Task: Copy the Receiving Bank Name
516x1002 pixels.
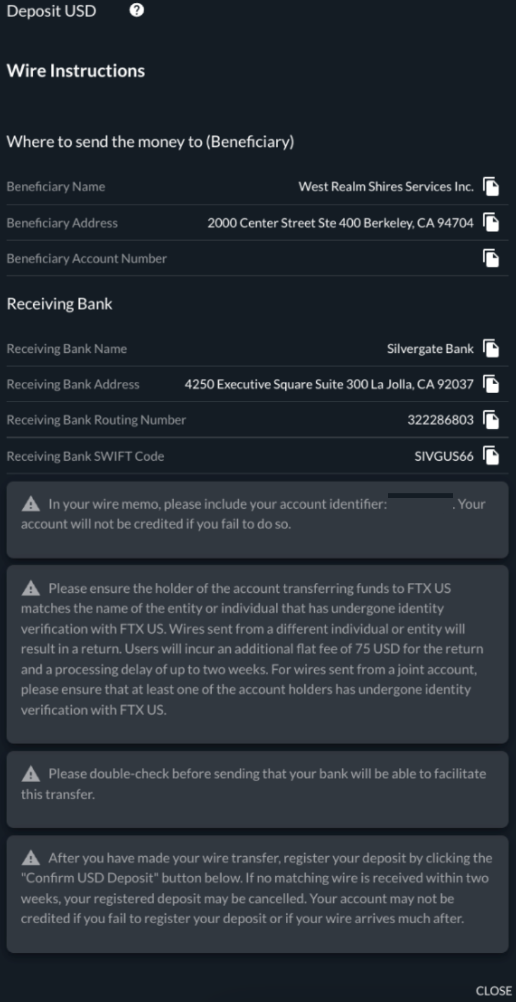Action: tap(490, 349)
